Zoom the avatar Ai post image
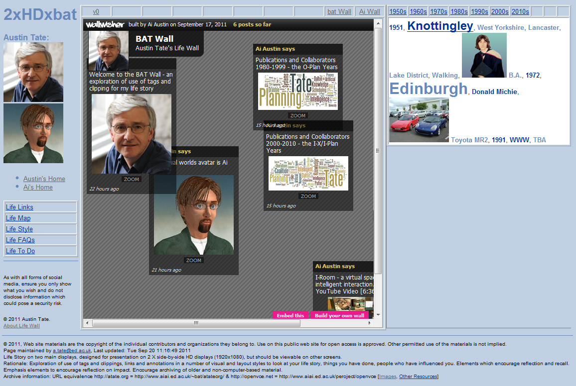Image resolution: width=576 pixels, height=386 pixels. pos(193,260)
